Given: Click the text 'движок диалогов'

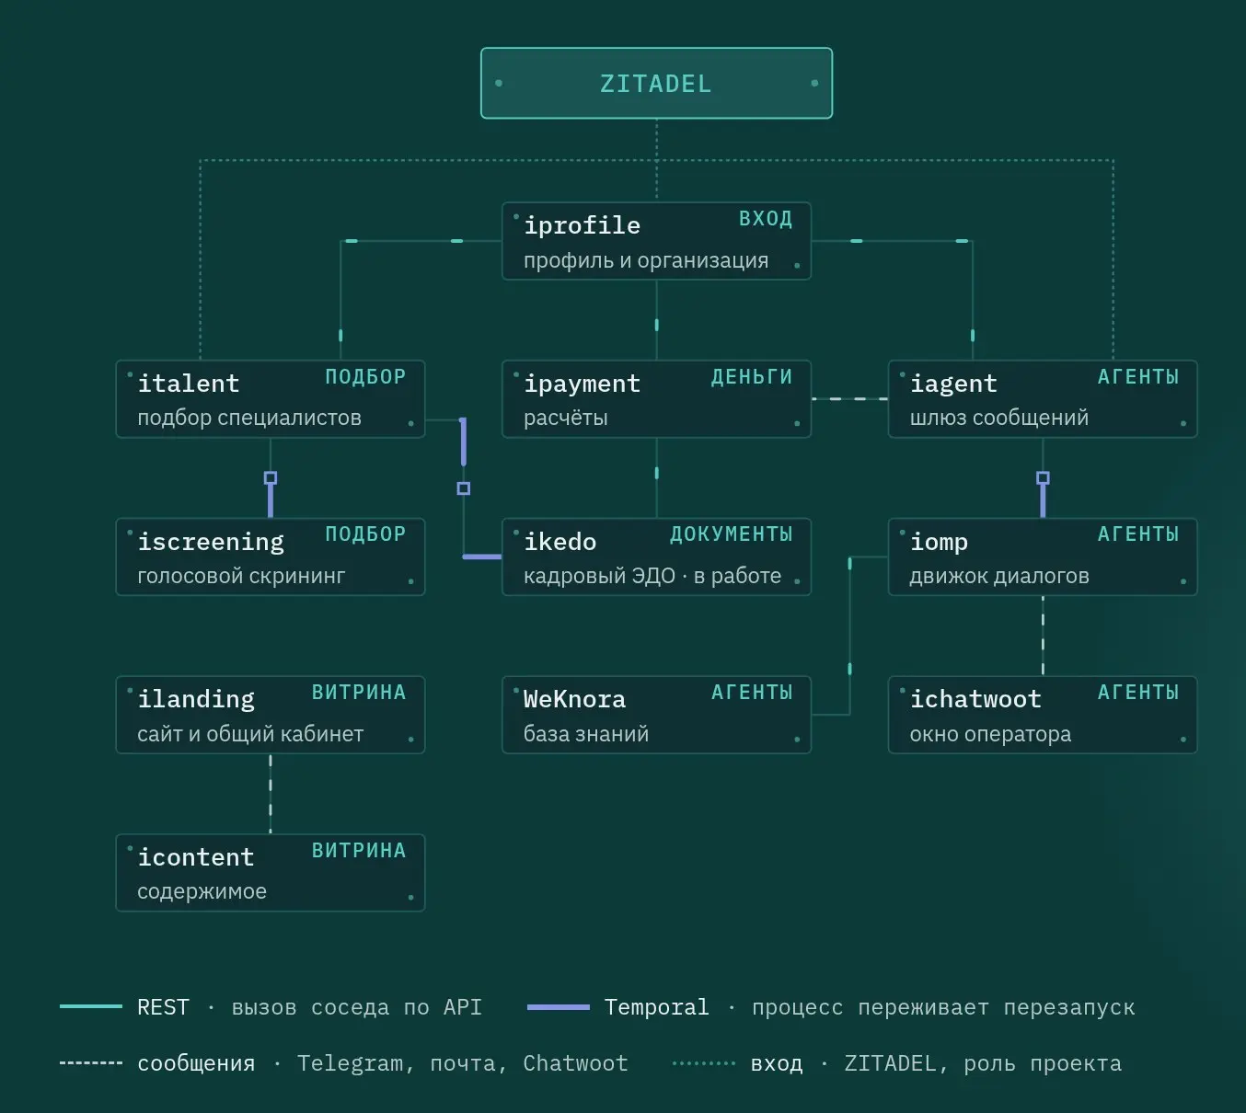Looking at the screenshot, I should click(x=999, y=576).
